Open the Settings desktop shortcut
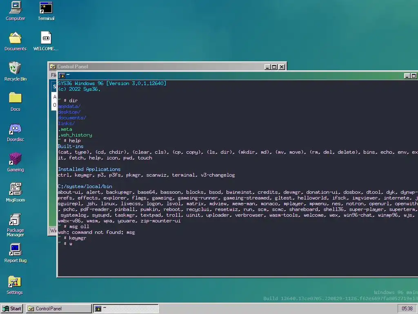This screenshot has height=314, width=418. (x=15, y=285)
